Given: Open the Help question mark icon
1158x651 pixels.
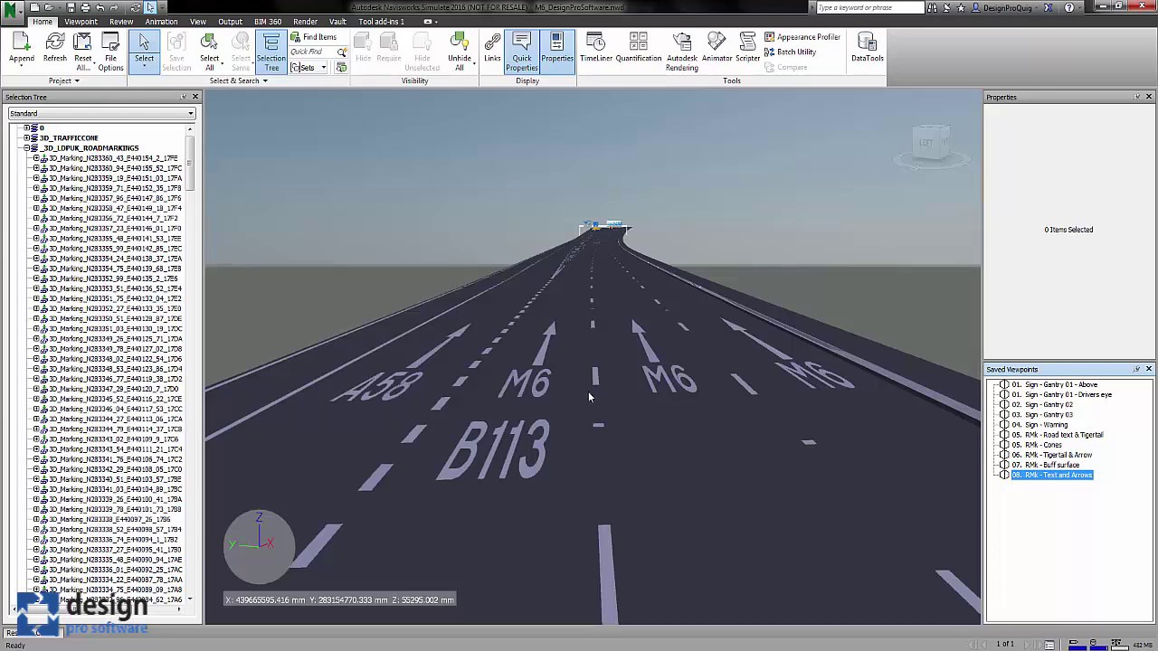Looking at the screenshot, I should 1069,7.
